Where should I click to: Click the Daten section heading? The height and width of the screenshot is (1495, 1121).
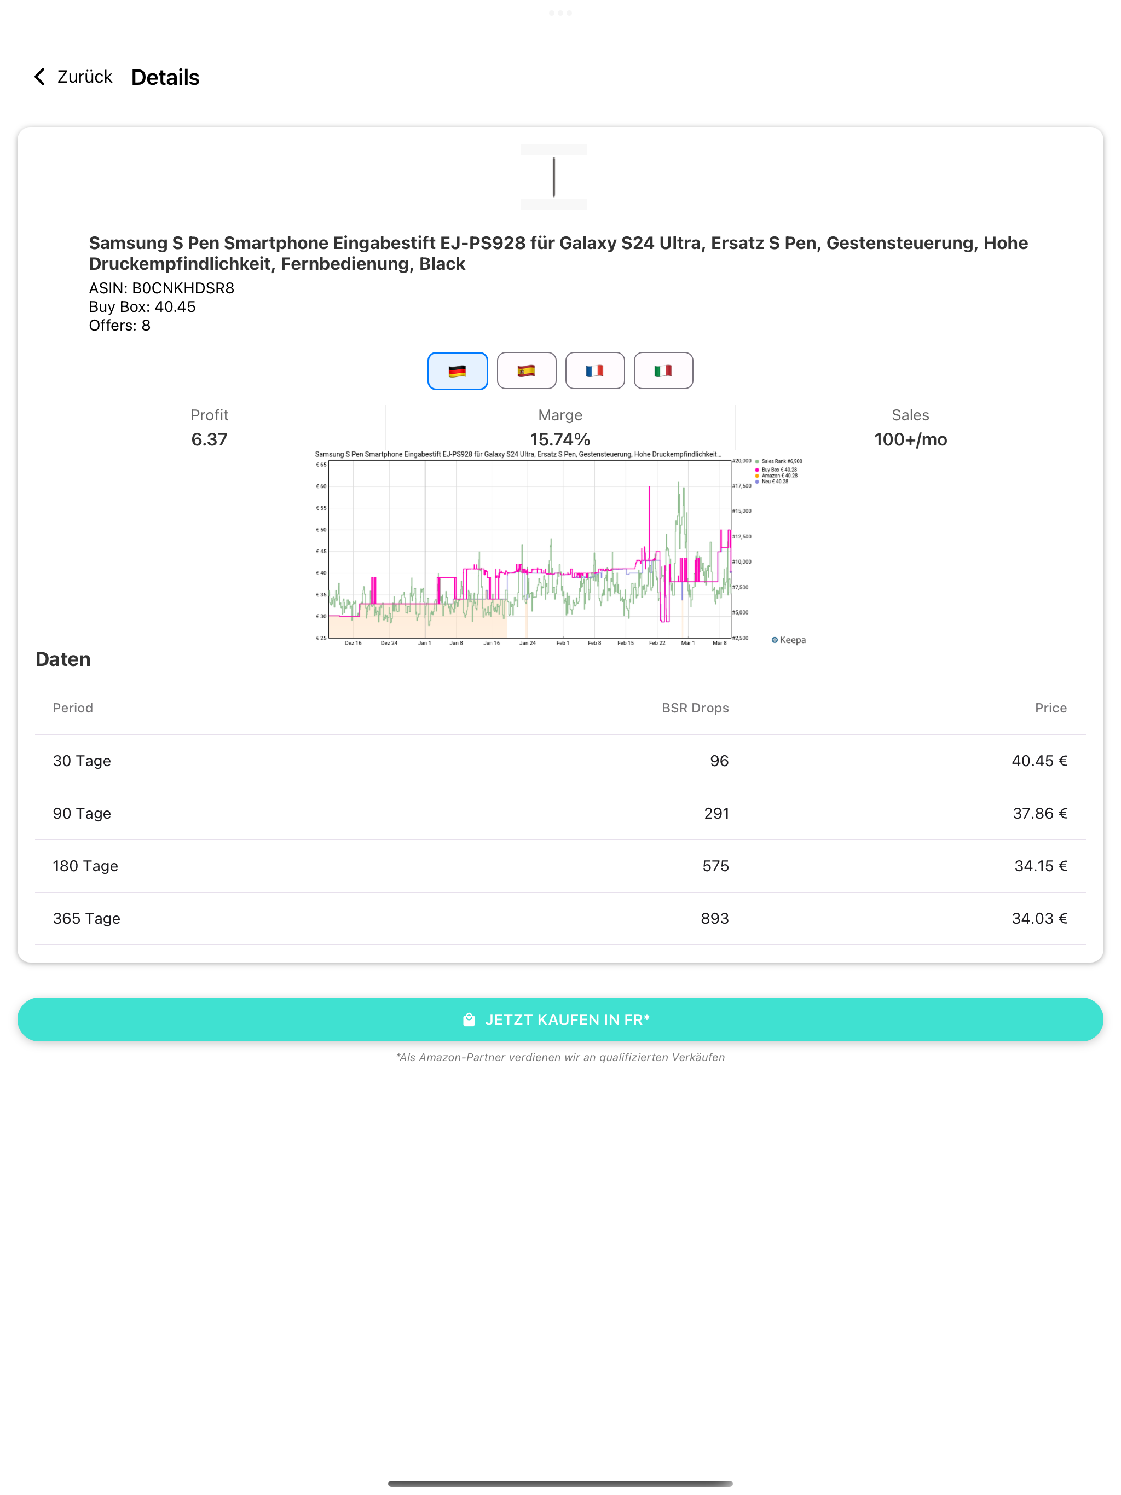[63, 659]
